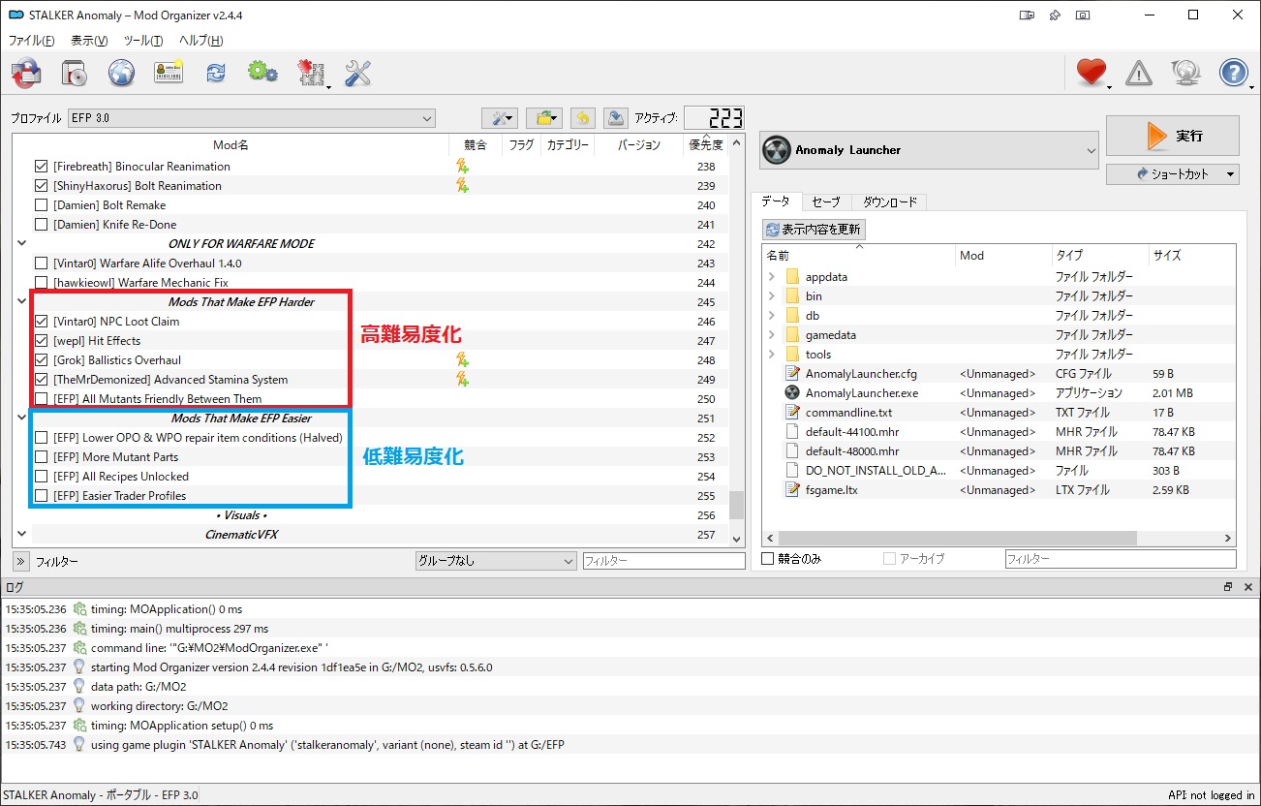Enable [Damien] Knife Re-Done checkbox

point(41,225)
